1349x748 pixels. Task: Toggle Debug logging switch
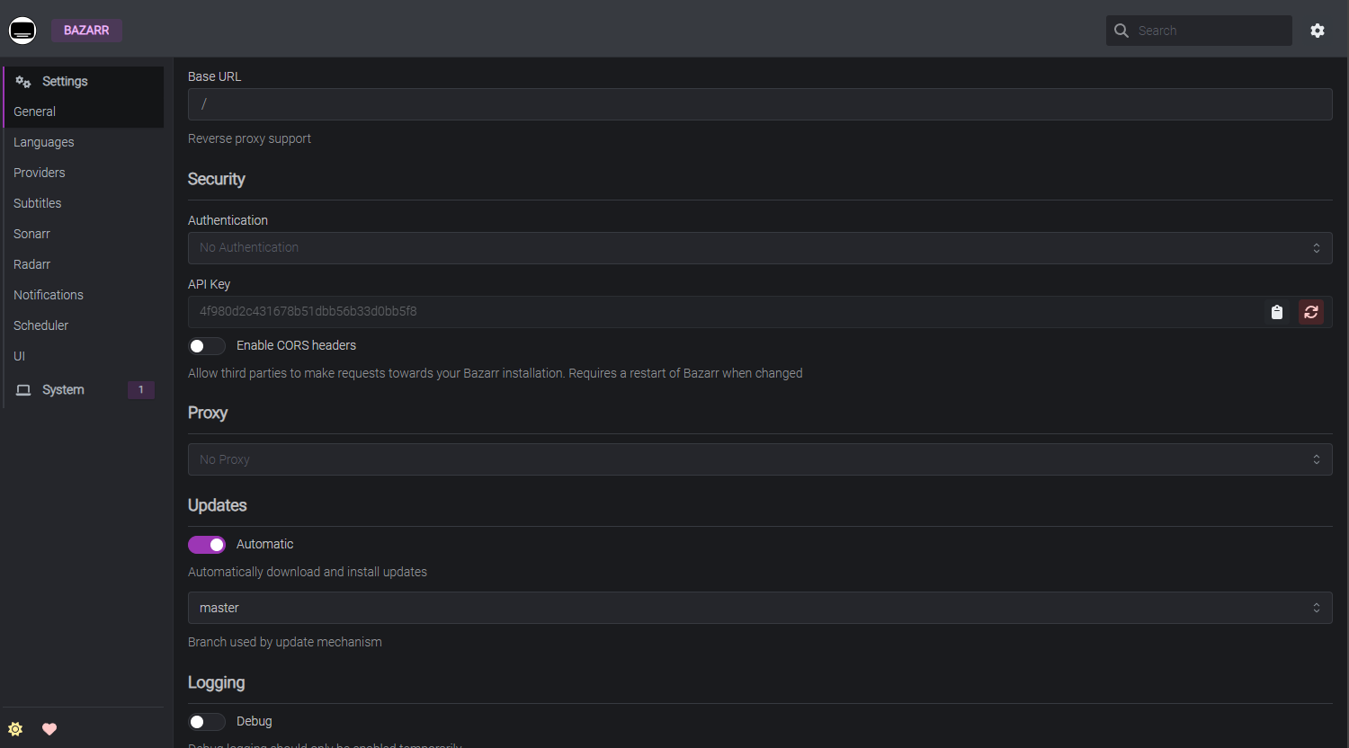pos(207,722)
